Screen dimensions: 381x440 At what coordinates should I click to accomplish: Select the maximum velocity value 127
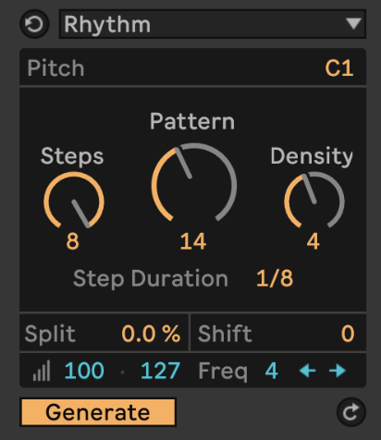point(160,371)
